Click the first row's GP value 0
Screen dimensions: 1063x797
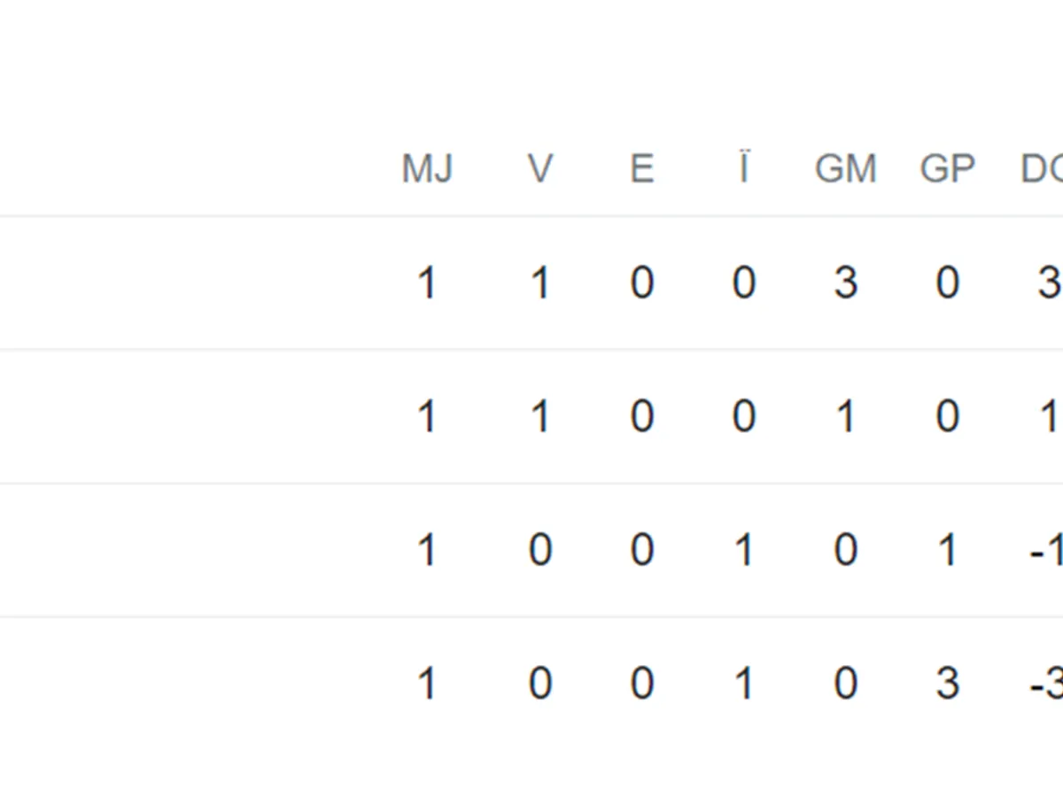tap(947, 283)
